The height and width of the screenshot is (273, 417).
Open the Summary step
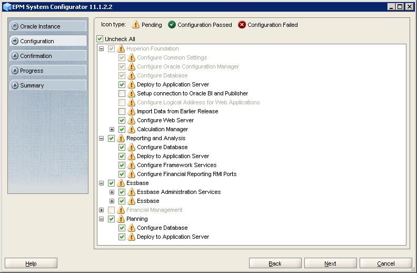coord(48,85)
